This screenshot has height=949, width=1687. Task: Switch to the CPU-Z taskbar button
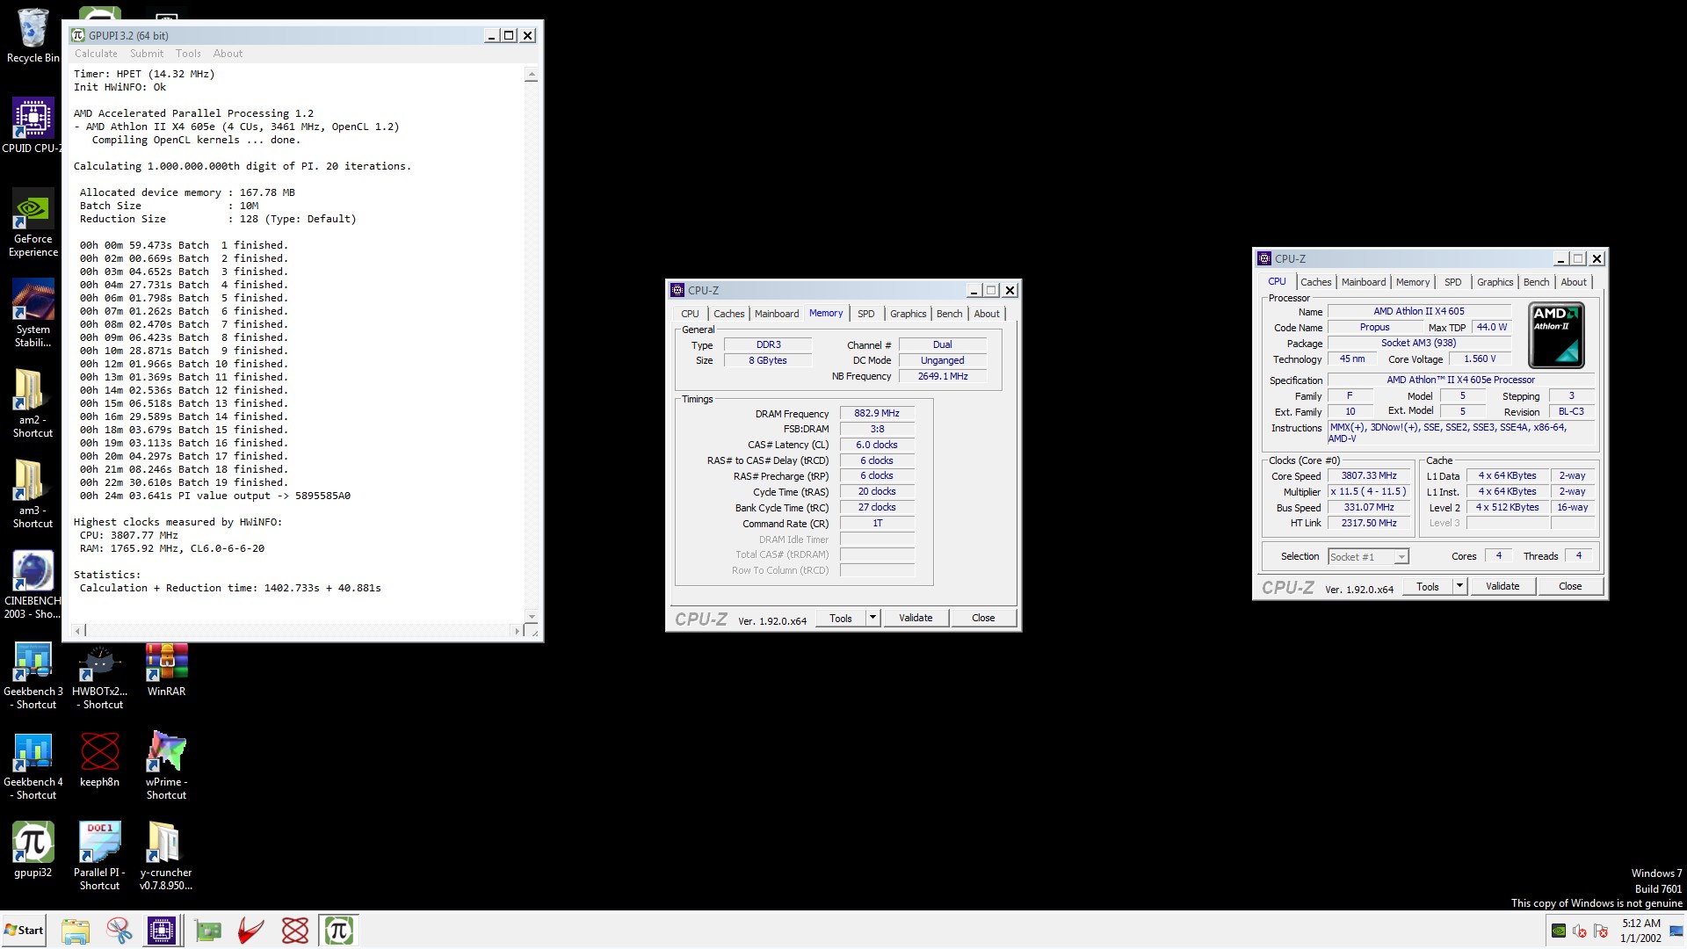tap(162, 931)
